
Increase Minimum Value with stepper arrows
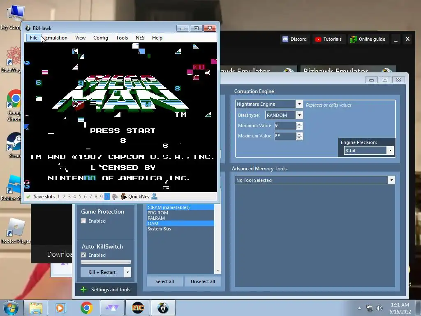pos(299,124)
